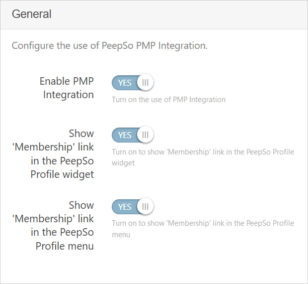308x284 pixels.
Task: Click the grip handle on Profile menu toggle
Action: click(x=145, y=207)
